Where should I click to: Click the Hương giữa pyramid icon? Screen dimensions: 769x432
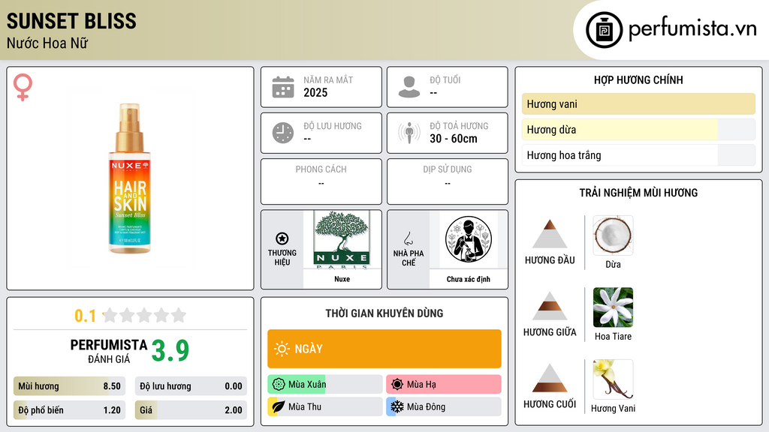coord(550,306)
